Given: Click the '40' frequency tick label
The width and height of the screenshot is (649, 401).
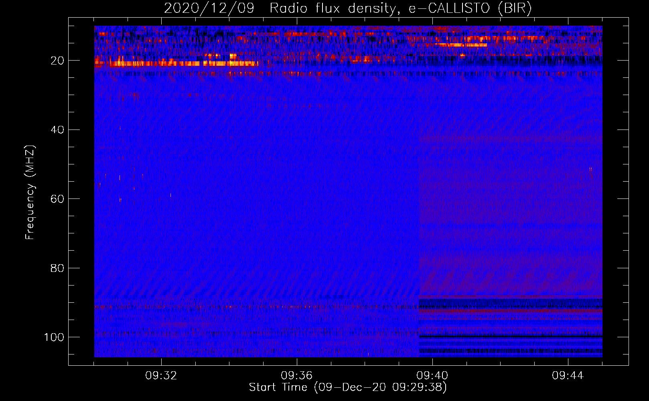Looking at the screenshot, I should [x=57, y=130].
